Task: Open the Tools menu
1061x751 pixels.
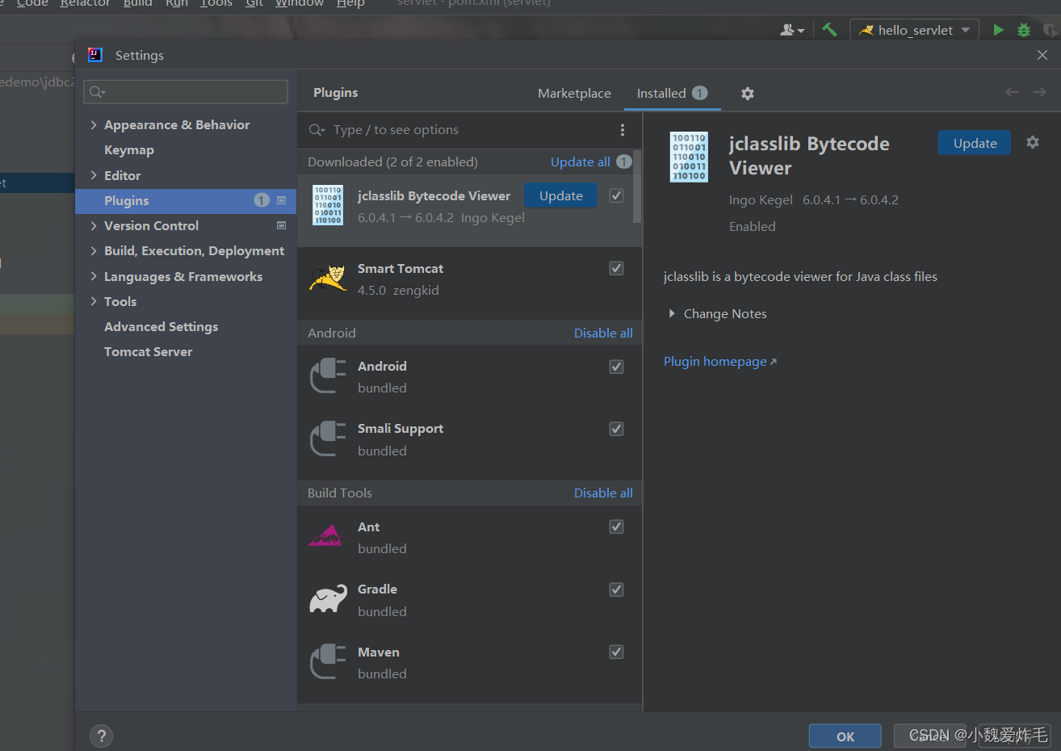Action: click(216, 3)
